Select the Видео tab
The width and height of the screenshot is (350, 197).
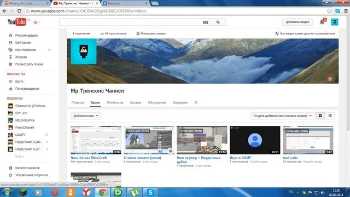[95, 102]
